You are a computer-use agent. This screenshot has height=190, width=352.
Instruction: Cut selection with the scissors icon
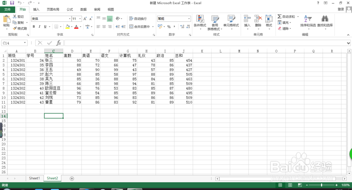click(15, 17)
